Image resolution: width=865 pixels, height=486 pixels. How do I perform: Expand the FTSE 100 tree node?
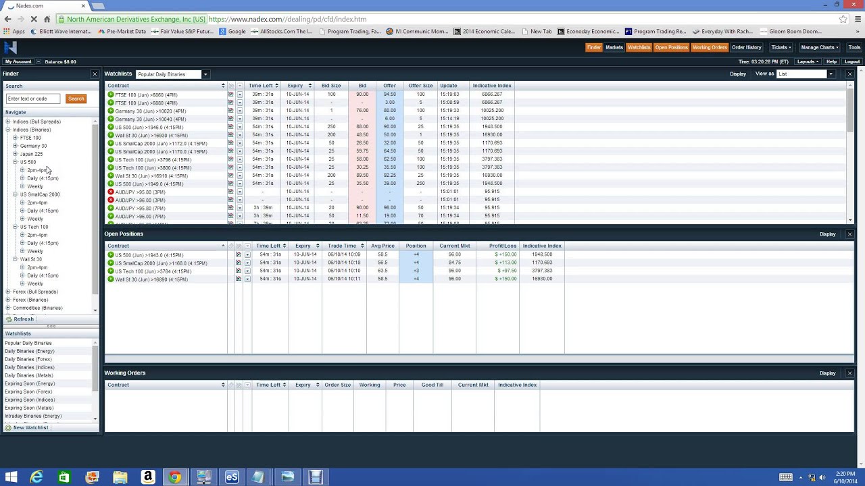15,138
